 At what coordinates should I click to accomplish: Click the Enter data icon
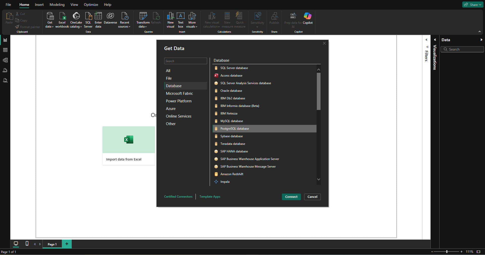(98, 20)
